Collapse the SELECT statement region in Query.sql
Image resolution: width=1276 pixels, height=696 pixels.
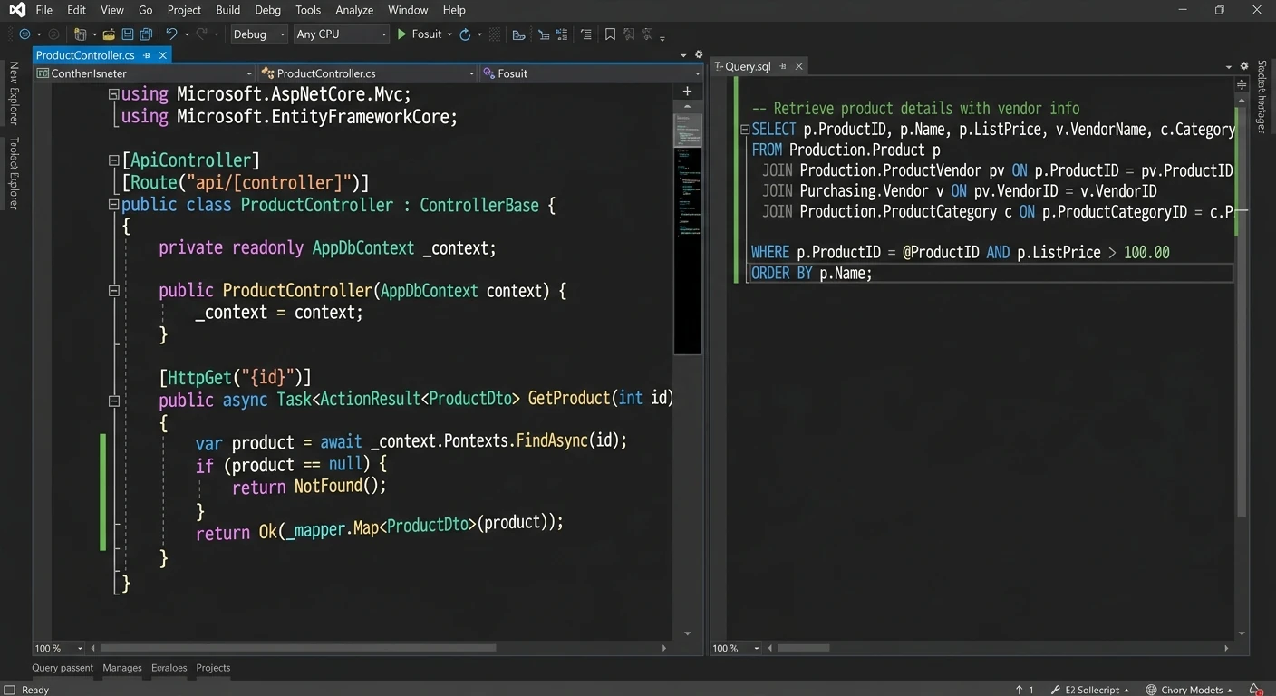coord(745,130)
